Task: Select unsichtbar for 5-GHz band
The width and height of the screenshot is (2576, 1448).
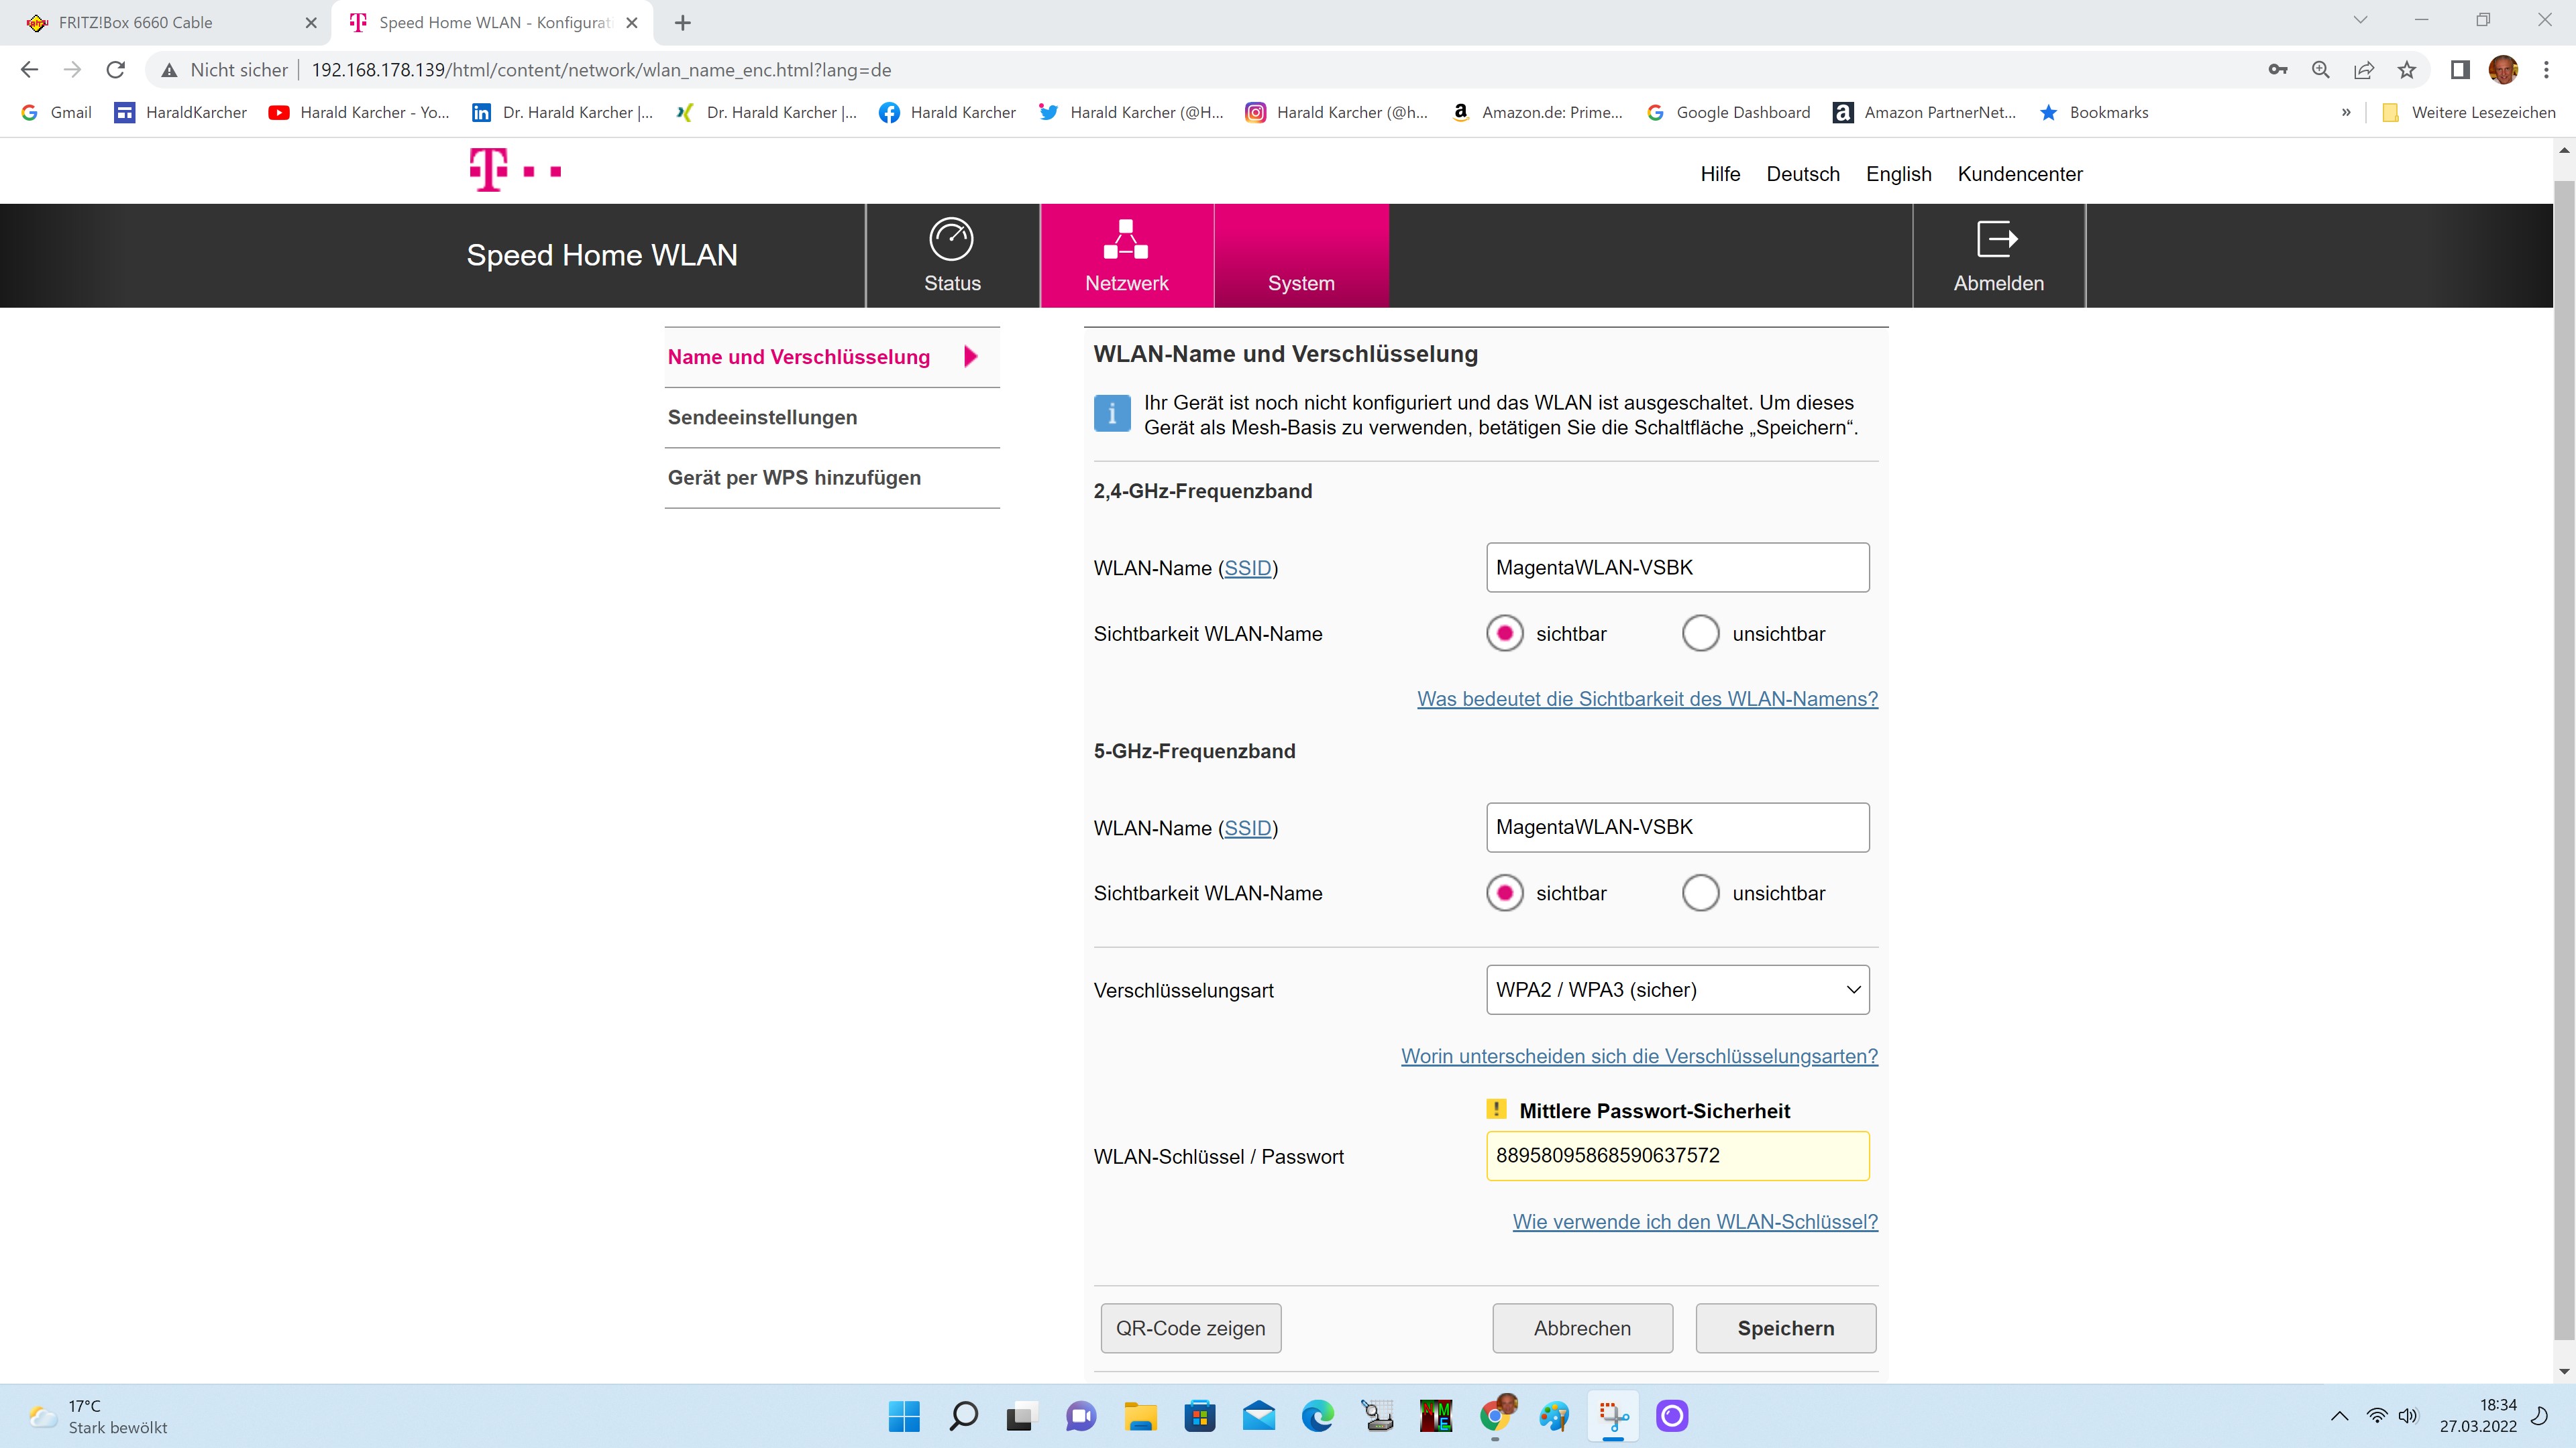Action: point(1700,894)
